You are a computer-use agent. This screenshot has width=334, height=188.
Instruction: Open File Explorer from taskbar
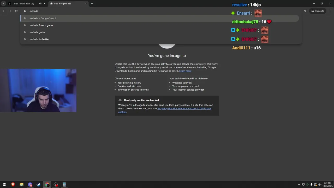[x=21, y=185]
